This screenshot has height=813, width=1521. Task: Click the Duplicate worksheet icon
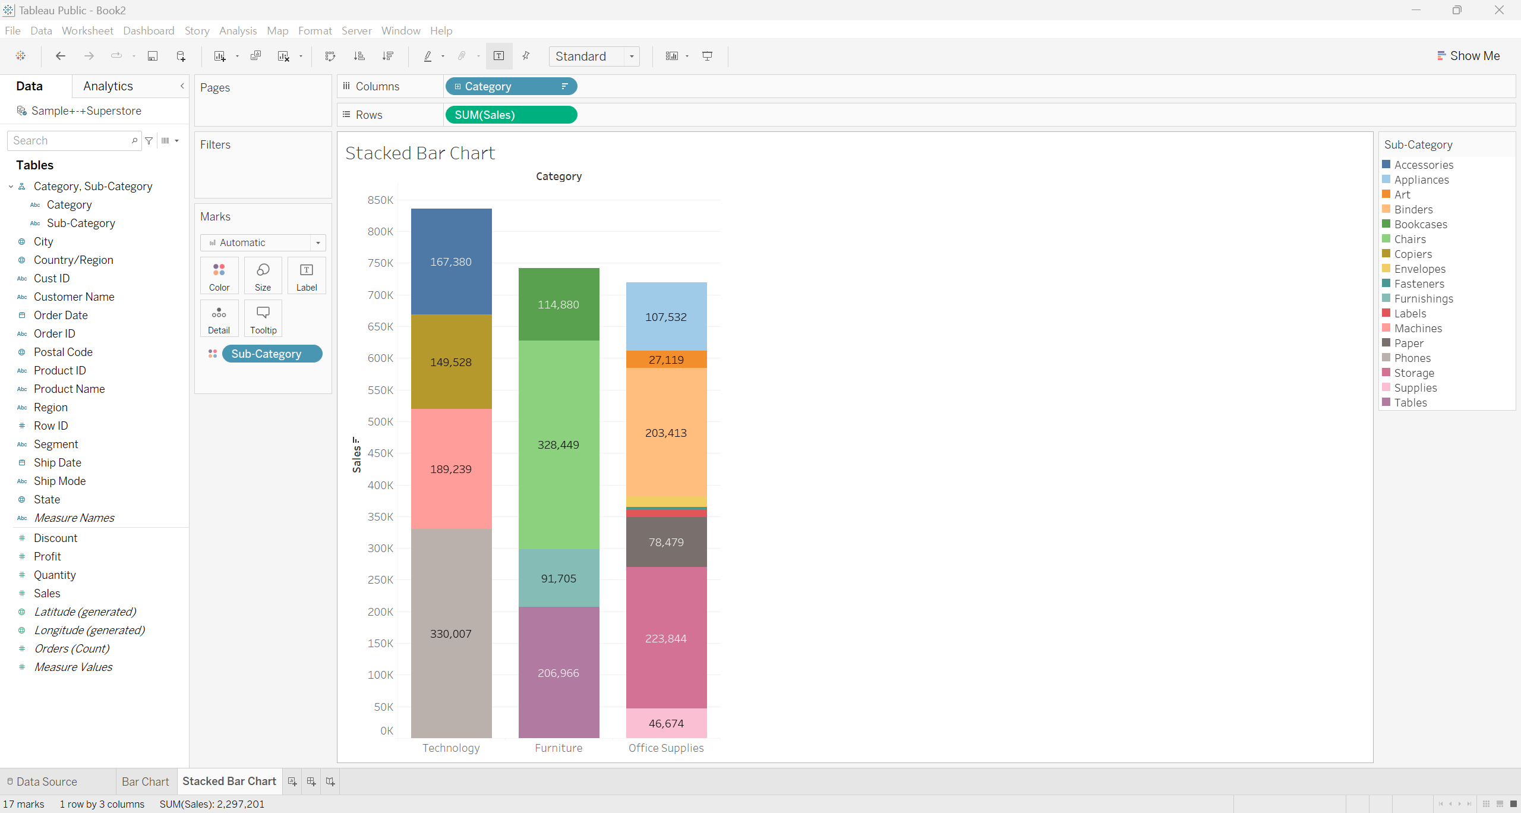point(255,56)
